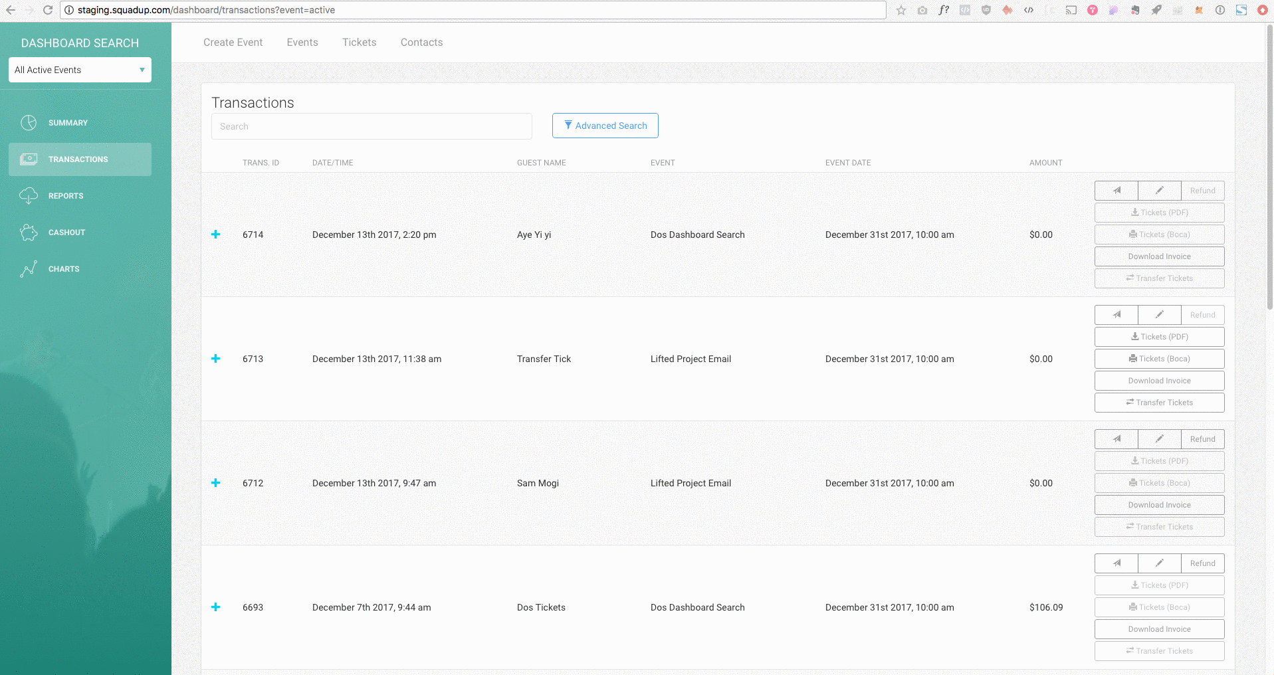Switch to the Contacts tab

421,43
